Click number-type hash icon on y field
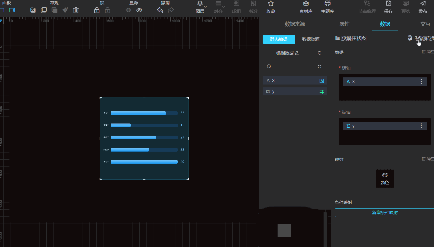 click(322, 92)
